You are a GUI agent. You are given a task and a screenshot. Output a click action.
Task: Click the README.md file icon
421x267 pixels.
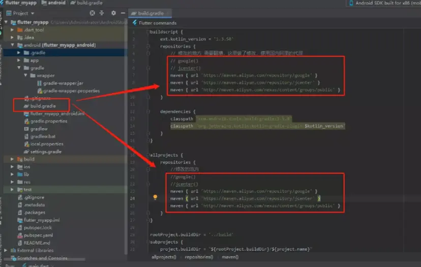tap(20, 243)
